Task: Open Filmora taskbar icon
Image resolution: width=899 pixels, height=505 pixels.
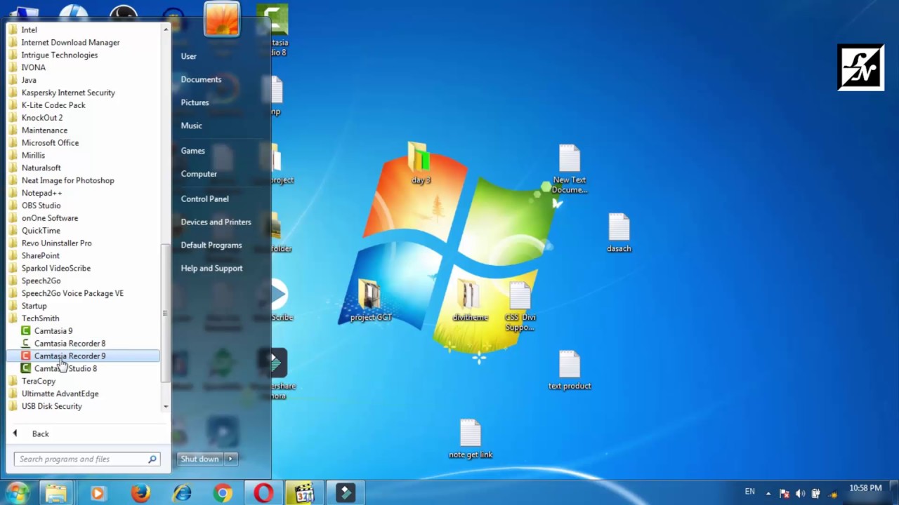Action: pos(345,493)
